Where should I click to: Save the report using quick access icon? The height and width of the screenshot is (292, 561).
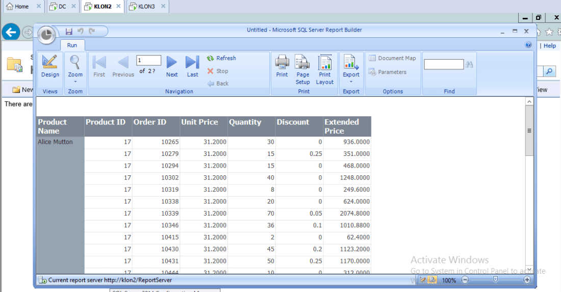pos(69,31)
